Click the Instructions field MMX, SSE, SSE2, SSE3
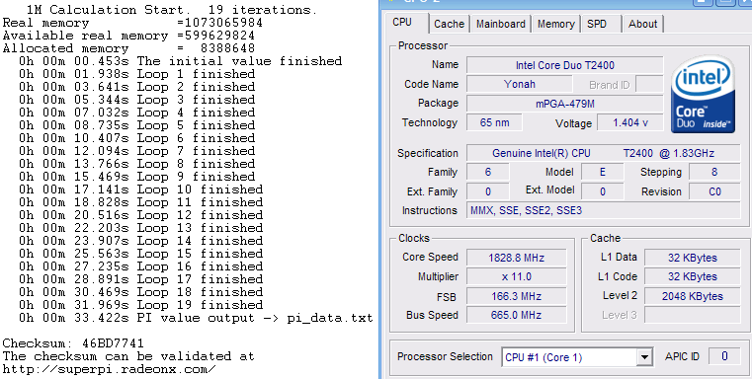Viewport: 752px width, 379px height. pos(604,210)
